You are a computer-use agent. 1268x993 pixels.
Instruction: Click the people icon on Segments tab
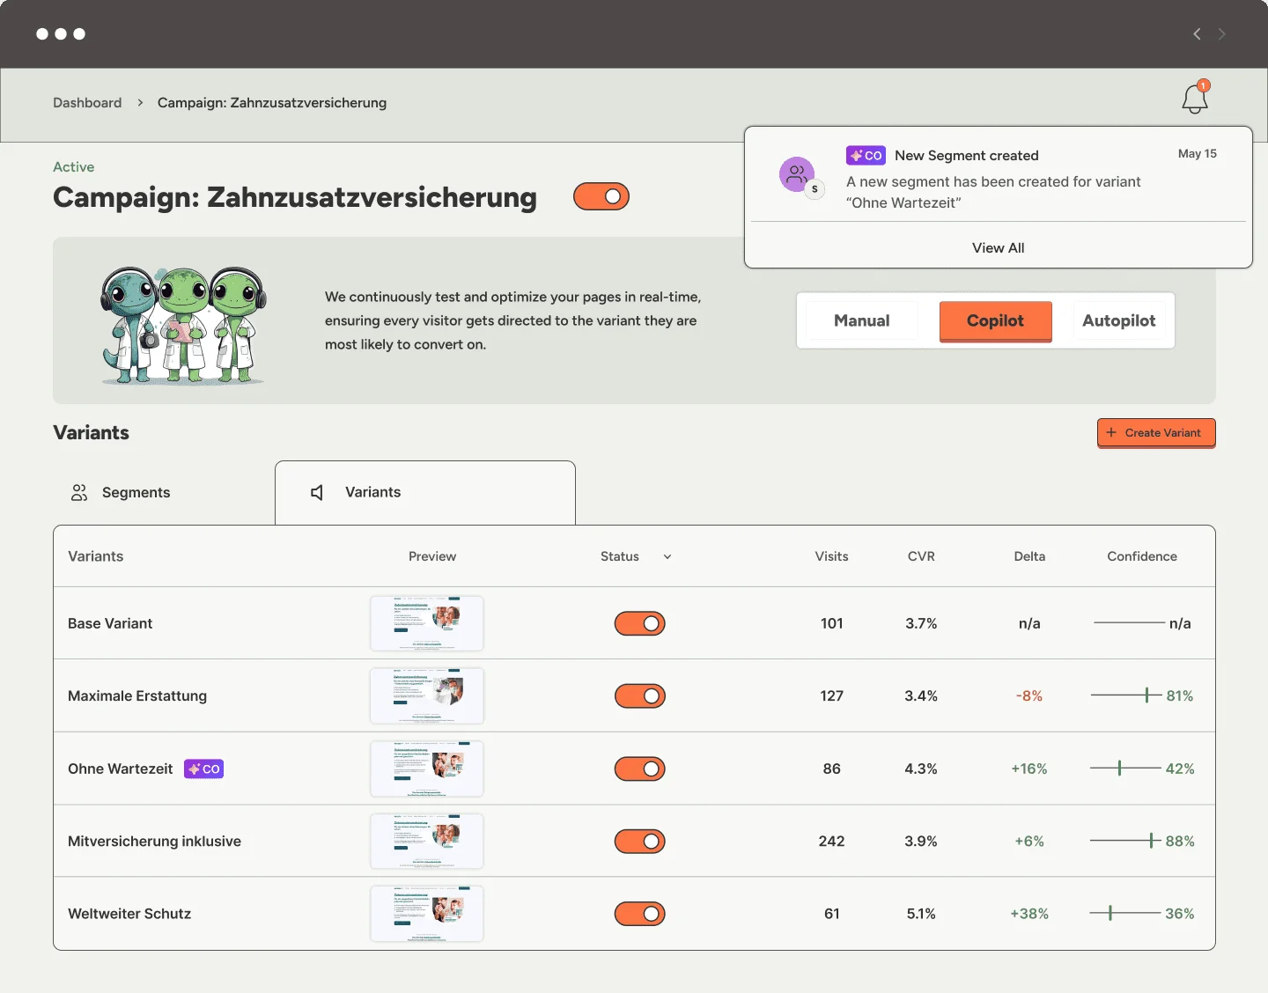pyautogui.click(x=79, y=492)
